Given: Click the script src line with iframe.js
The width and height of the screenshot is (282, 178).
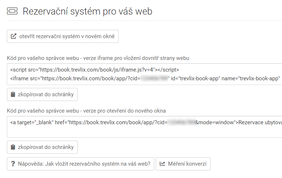Looking at the screenshot, I should [x=95, y=70].
